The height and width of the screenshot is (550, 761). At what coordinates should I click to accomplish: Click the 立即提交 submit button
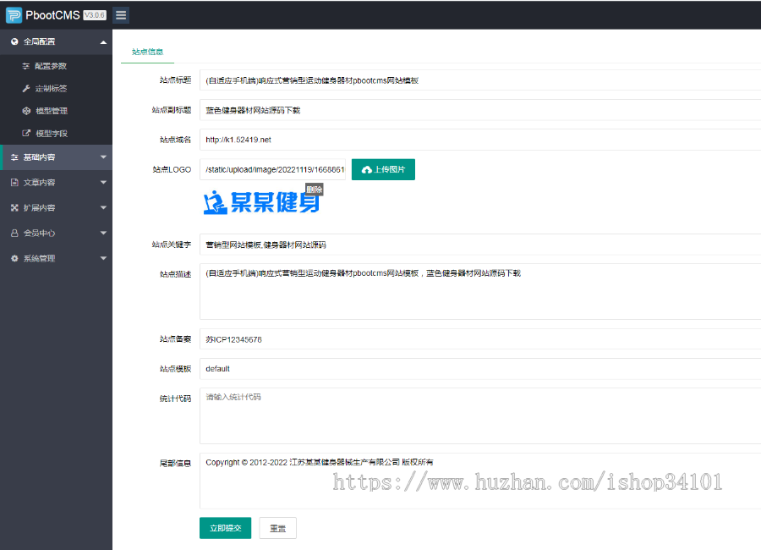(225, 528)
